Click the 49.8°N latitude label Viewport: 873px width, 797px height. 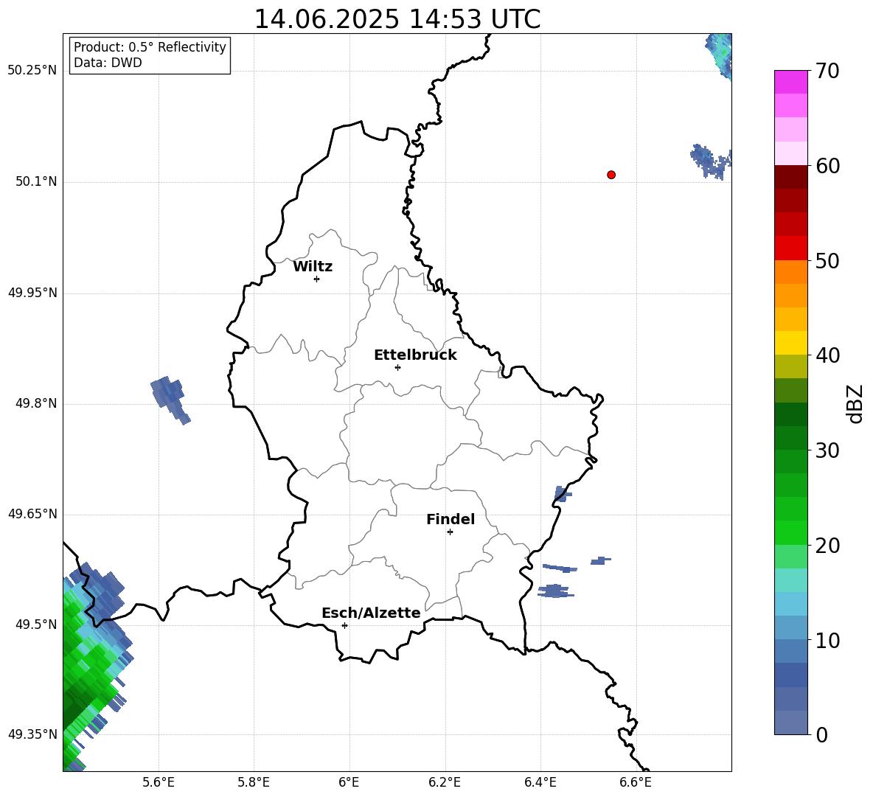36,403
